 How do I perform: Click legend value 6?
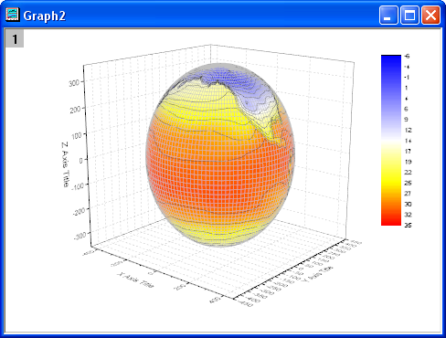[x=406, y=109]
